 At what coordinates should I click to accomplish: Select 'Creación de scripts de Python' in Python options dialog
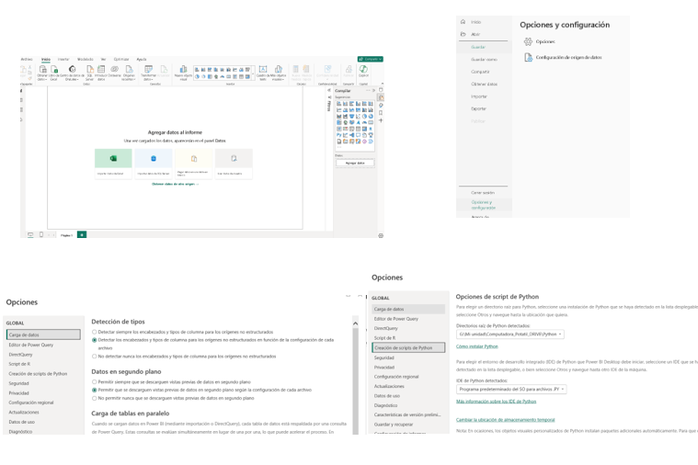[408, 347]
